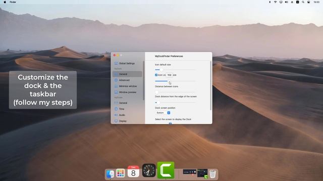The image size is (323, 181).
Task: Open Spotlight search in the menu bar
Action: point(303,2)
